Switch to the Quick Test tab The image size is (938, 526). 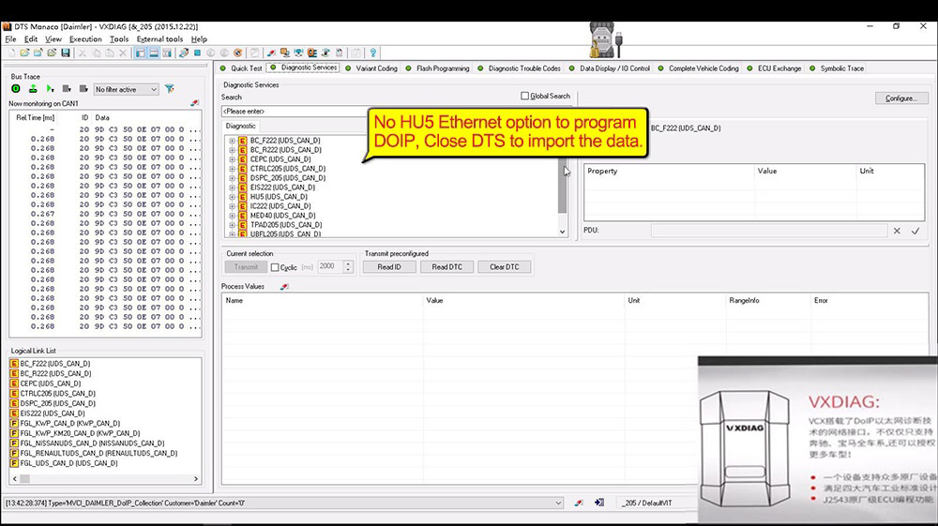241,68
